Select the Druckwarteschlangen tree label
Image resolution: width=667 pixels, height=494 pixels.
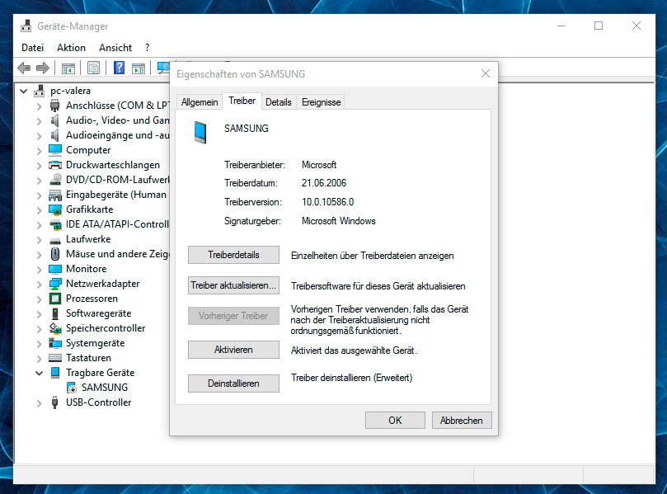(x=113, y=165)
